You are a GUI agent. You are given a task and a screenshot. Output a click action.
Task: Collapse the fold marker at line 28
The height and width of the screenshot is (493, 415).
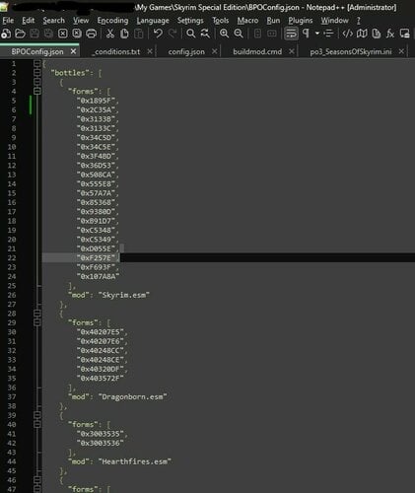37,313
